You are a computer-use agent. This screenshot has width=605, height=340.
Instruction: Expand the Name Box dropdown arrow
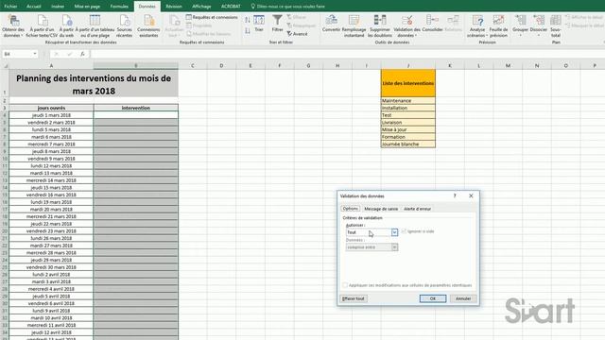(x=35, y=54)
